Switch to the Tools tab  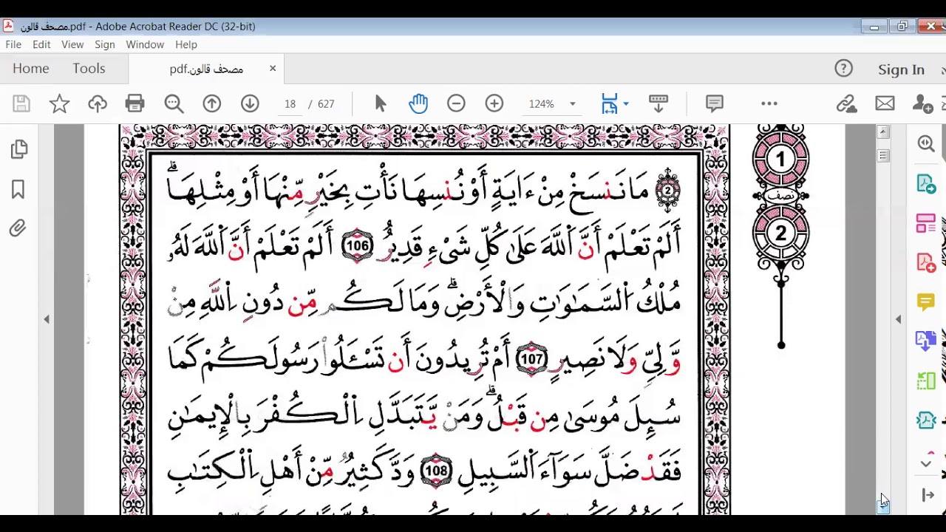[89, 69]
